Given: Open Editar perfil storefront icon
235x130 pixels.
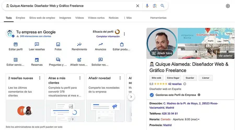Looking at the screenshot, I should pos(16,44).
